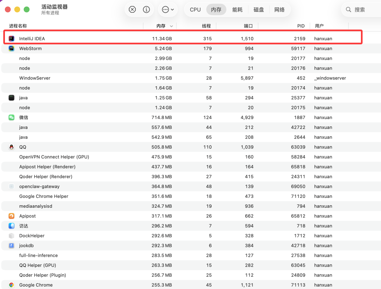Switch to the CPU tab
The width and height of the screenshot is (381, 289).
tap(195, 10)
